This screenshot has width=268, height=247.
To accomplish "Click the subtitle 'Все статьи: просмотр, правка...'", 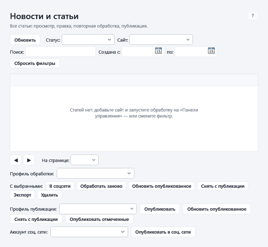I will coord(79,26).
